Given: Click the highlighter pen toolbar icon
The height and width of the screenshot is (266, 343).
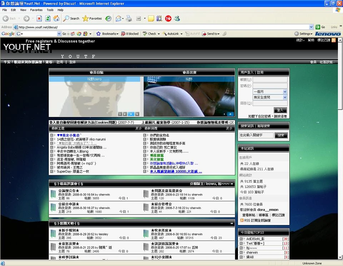Looking at the screenshot, I should [x=225, y=34].
